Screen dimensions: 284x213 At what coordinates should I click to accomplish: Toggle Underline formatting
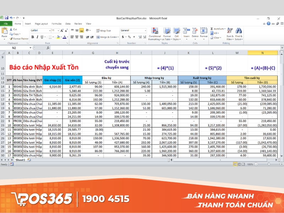coord(42,37)
